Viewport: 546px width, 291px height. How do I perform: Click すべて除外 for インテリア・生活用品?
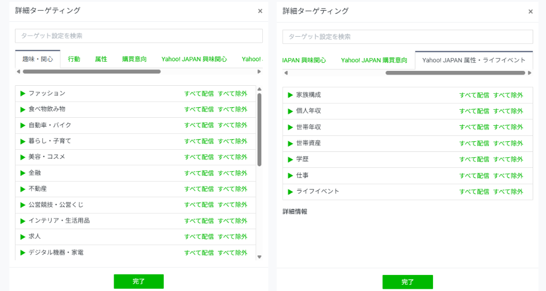232,221
